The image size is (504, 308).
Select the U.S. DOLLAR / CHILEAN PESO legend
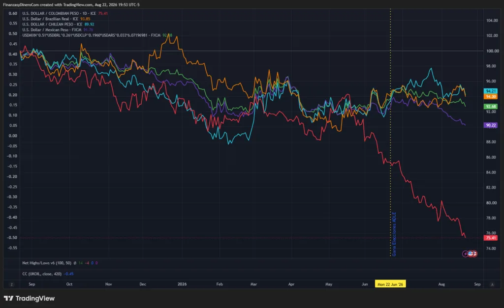pos(52,25)
